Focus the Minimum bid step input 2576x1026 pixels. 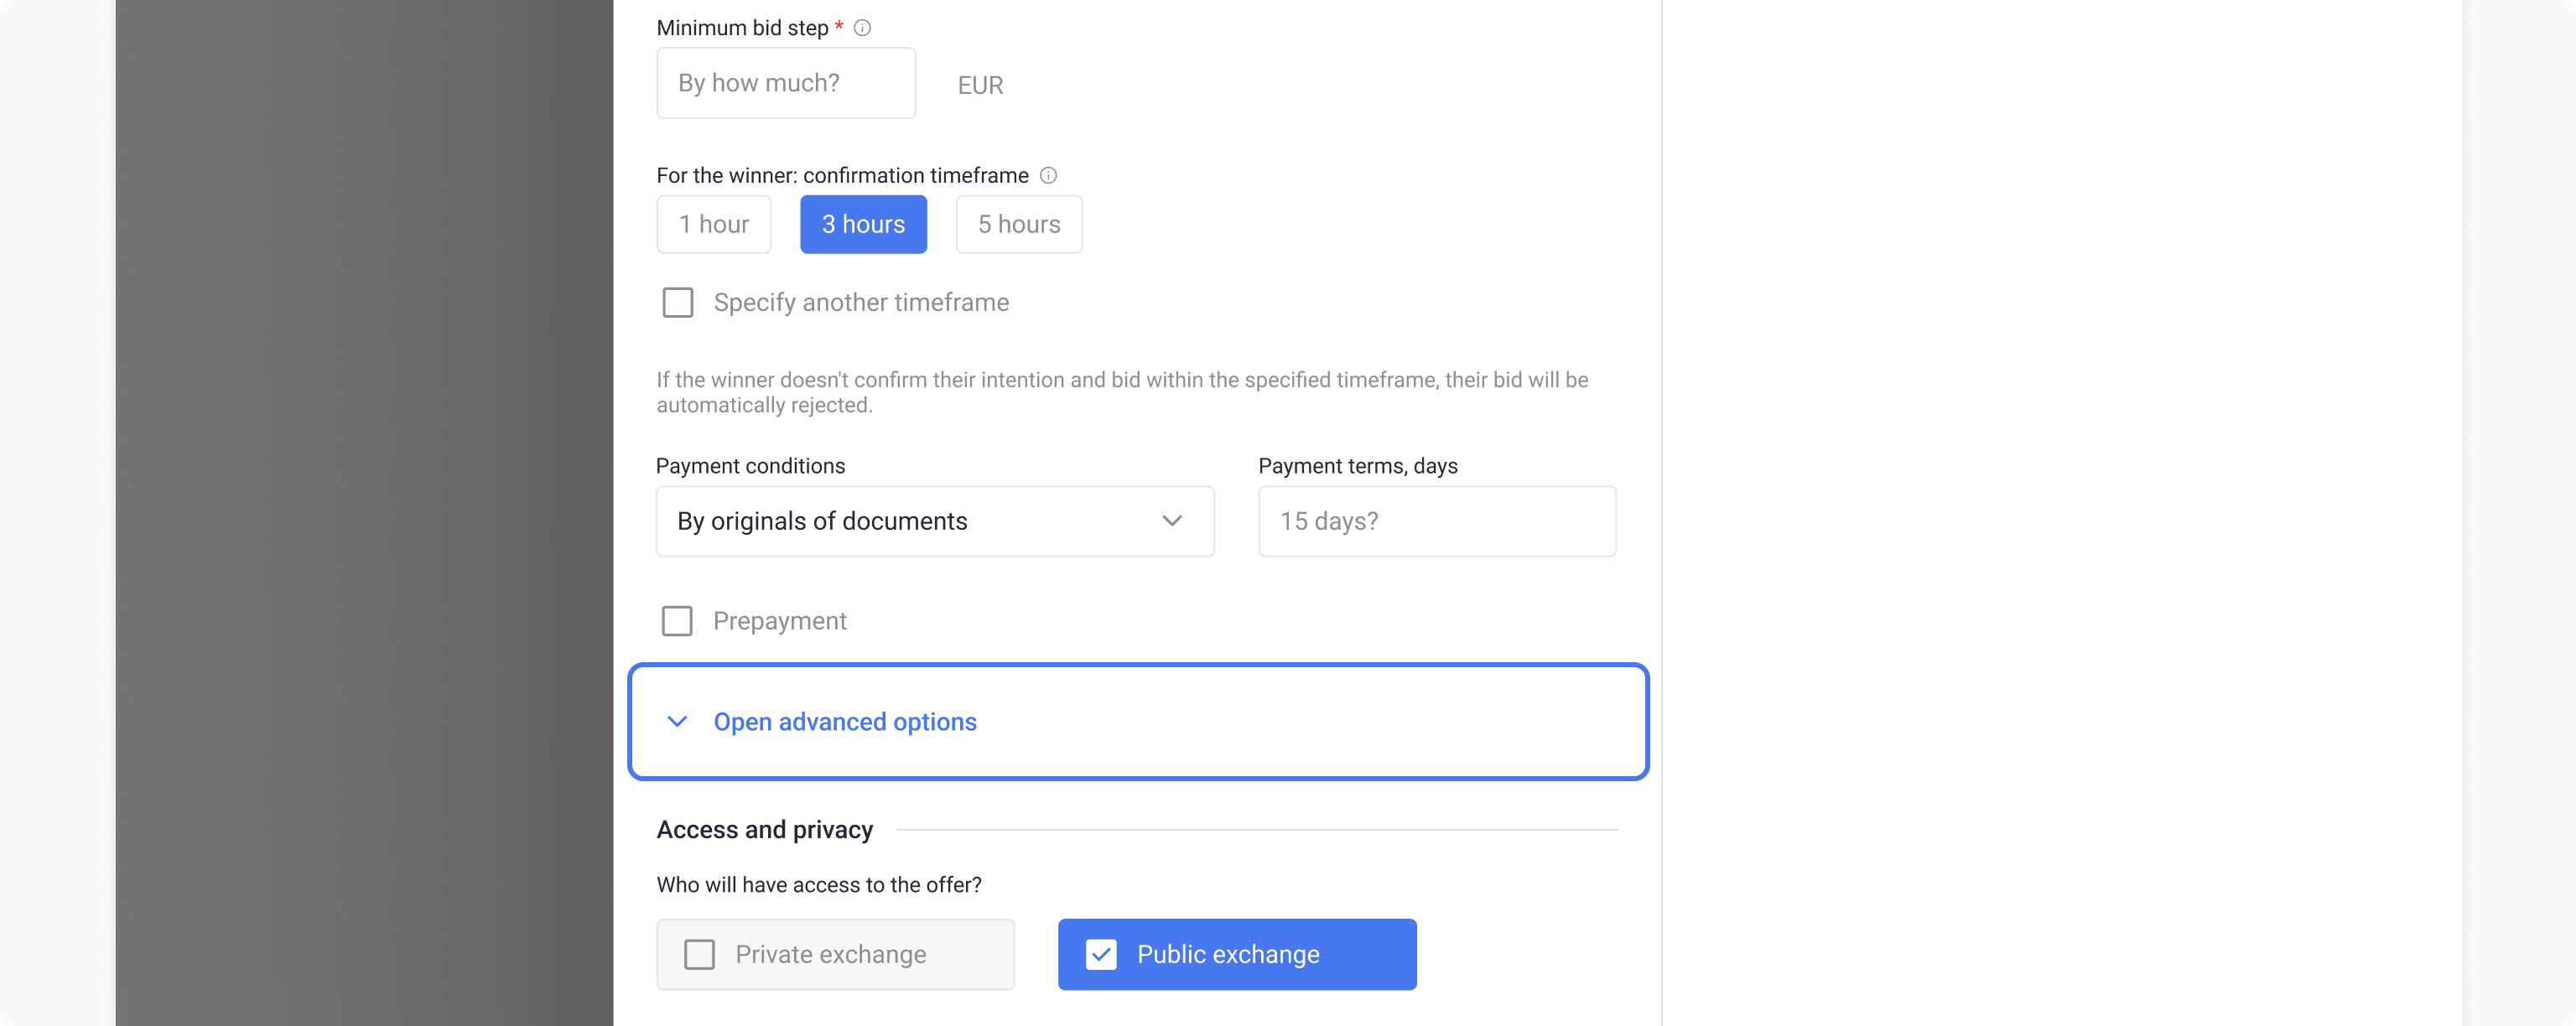tap(786, 84)
